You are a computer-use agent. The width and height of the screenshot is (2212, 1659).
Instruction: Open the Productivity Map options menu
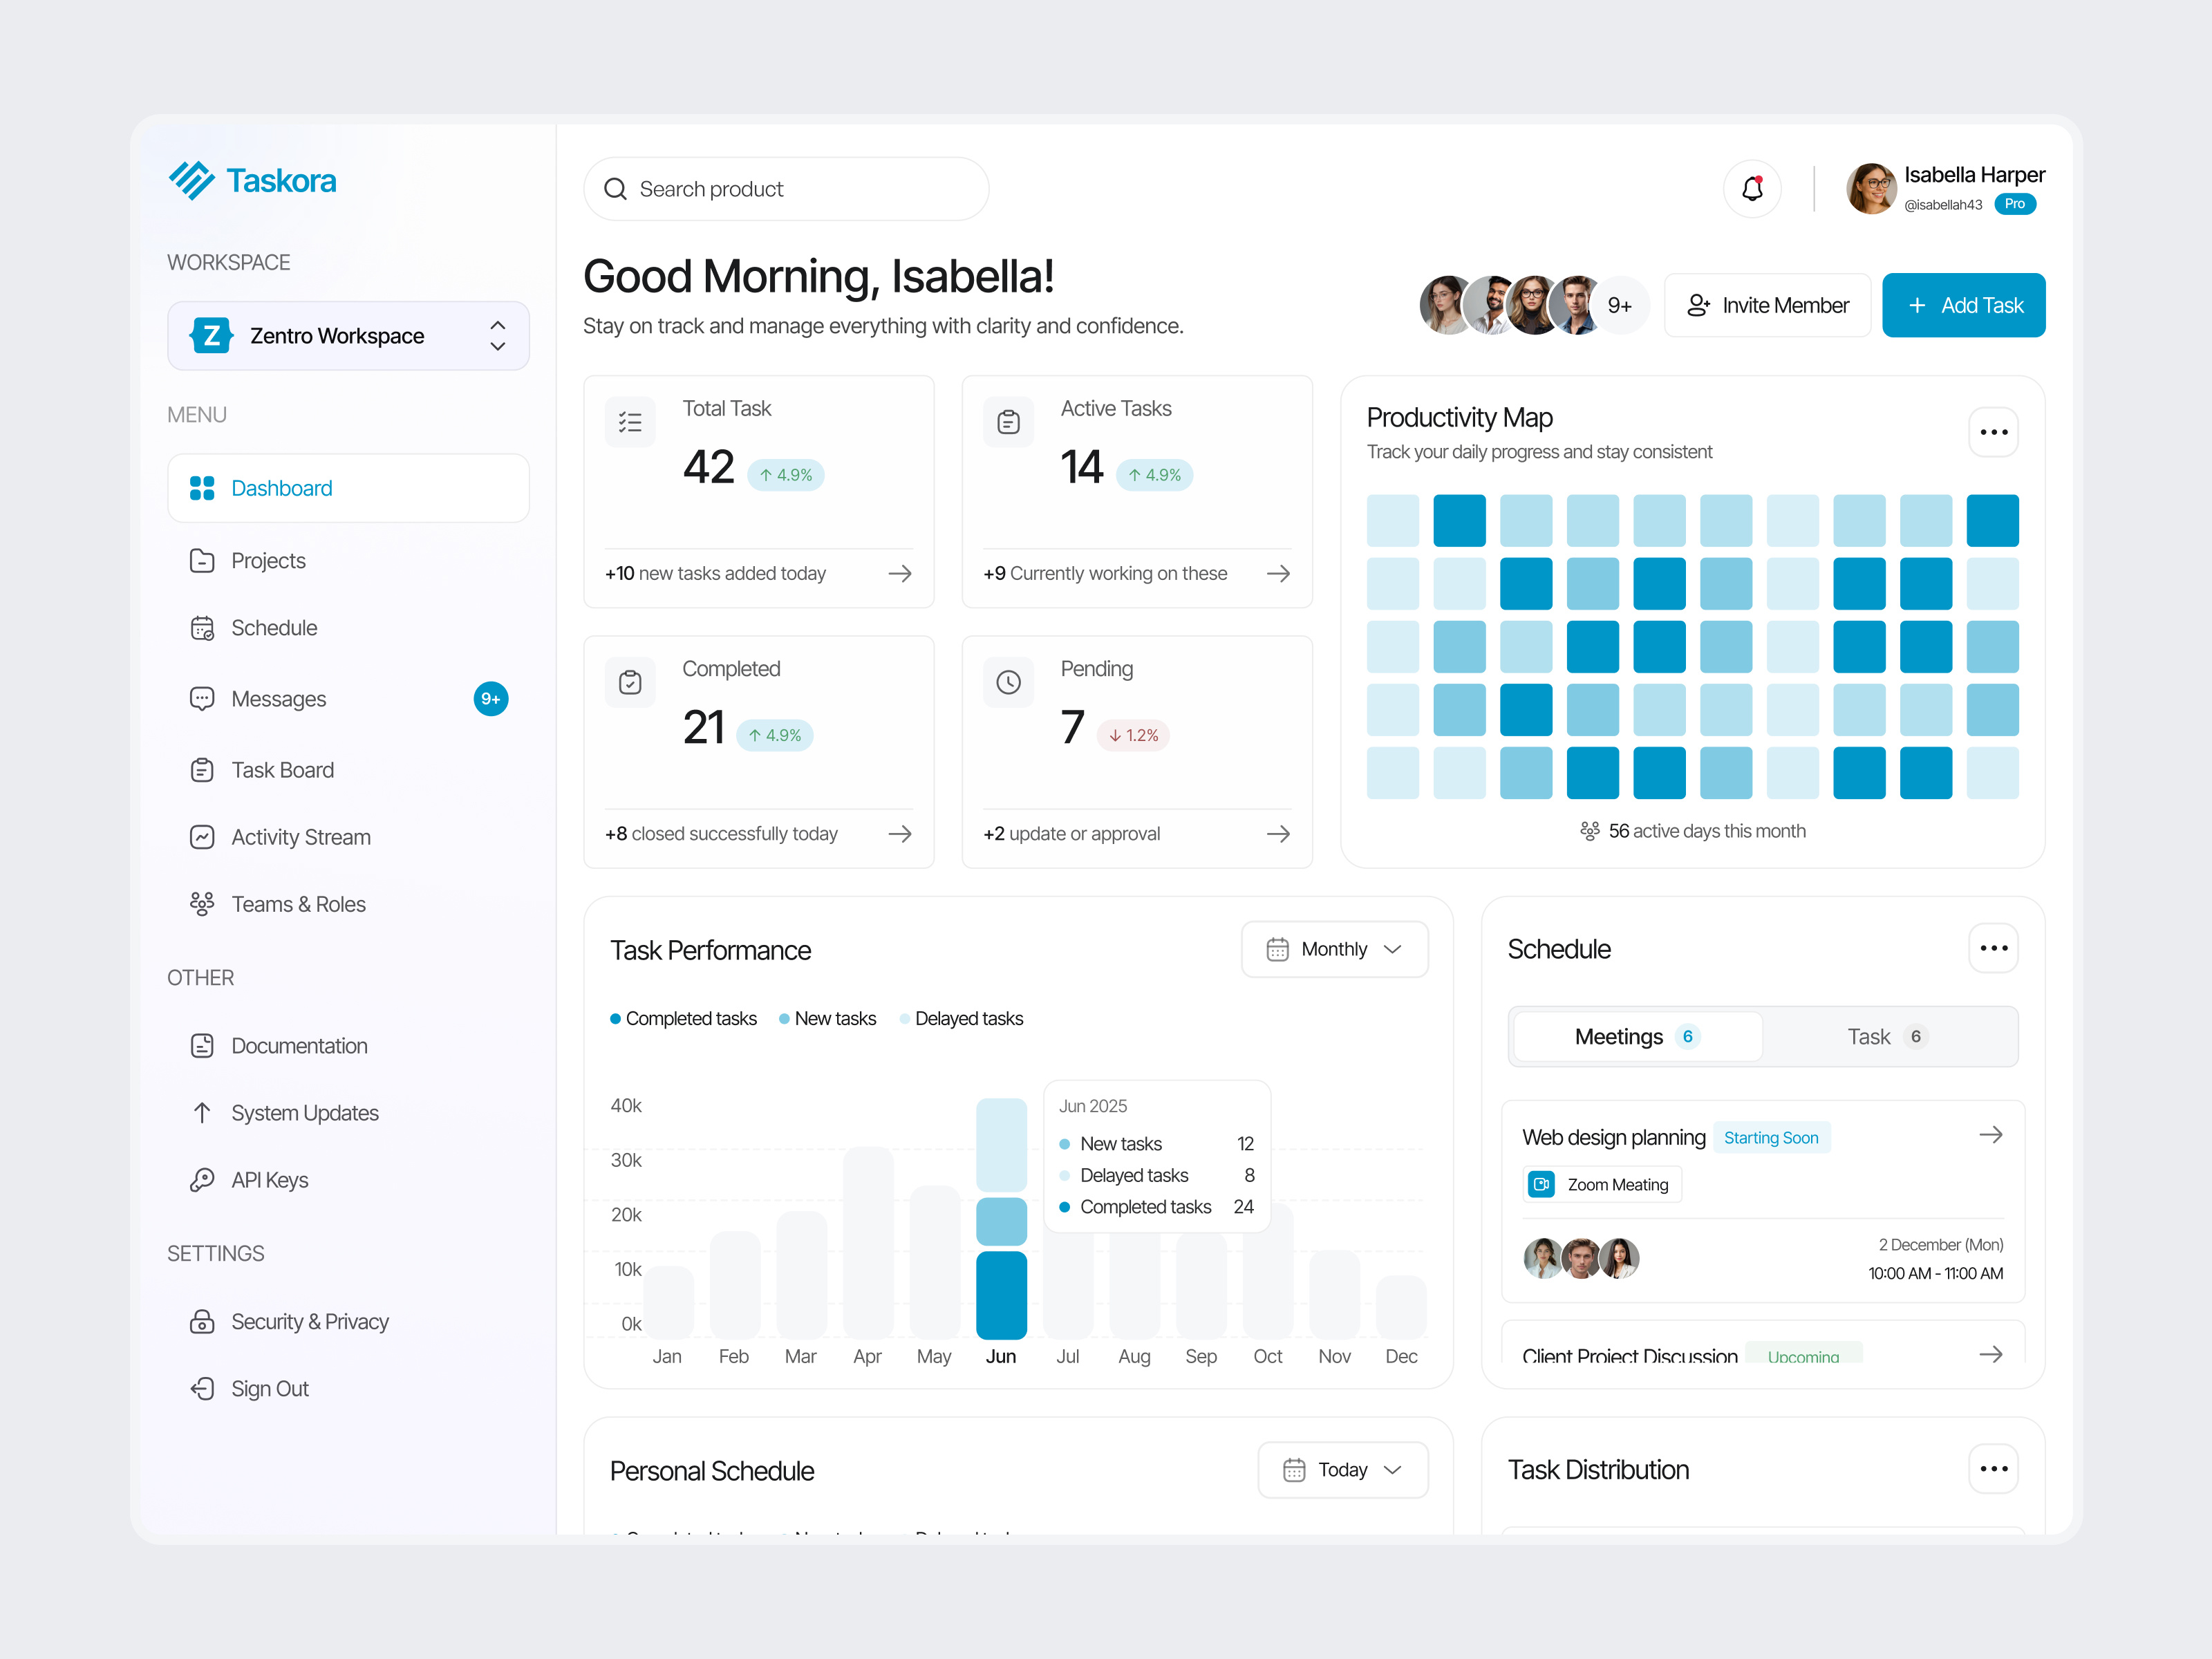point(1993,431)
